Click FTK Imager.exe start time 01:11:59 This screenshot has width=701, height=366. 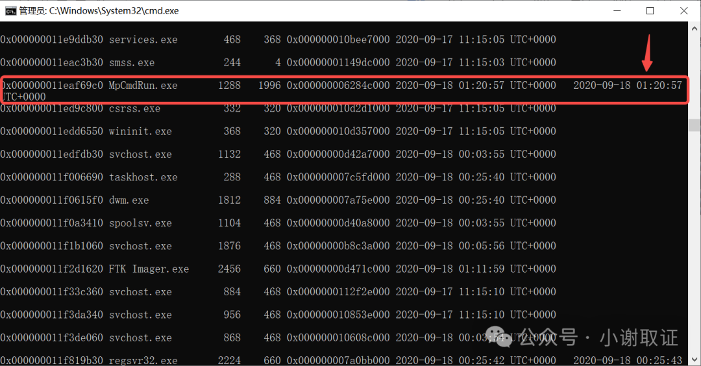482,269
